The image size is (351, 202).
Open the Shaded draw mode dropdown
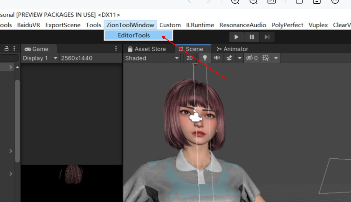152,58
